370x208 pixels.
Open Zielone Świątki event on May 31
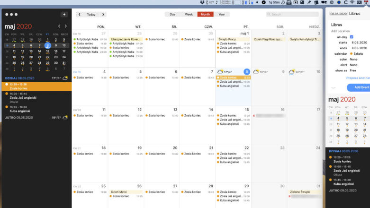[305, 192]
